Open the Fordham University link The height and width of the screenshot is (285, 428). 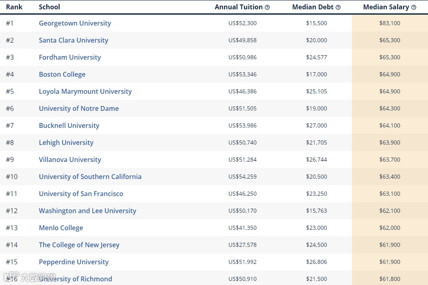(70, 57)
